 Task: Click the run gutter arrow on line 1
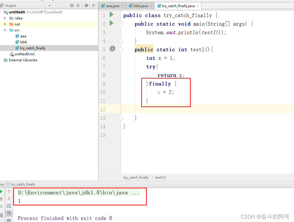[111, 15]
